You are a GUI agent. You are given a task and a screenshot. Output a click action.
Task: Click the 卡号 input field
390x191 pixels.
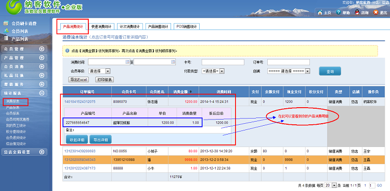click(x=223, y=62)
